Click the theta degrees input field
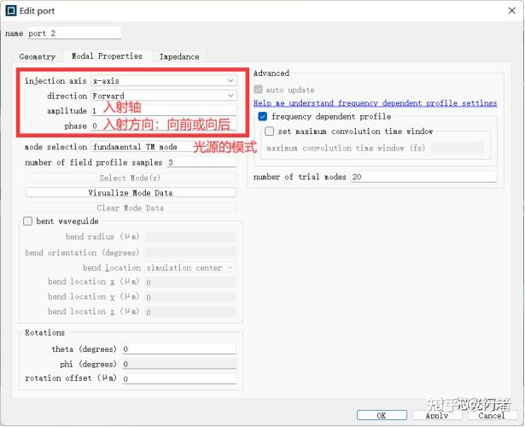This screenshot has height=427, width=525. tap(179, 349)
